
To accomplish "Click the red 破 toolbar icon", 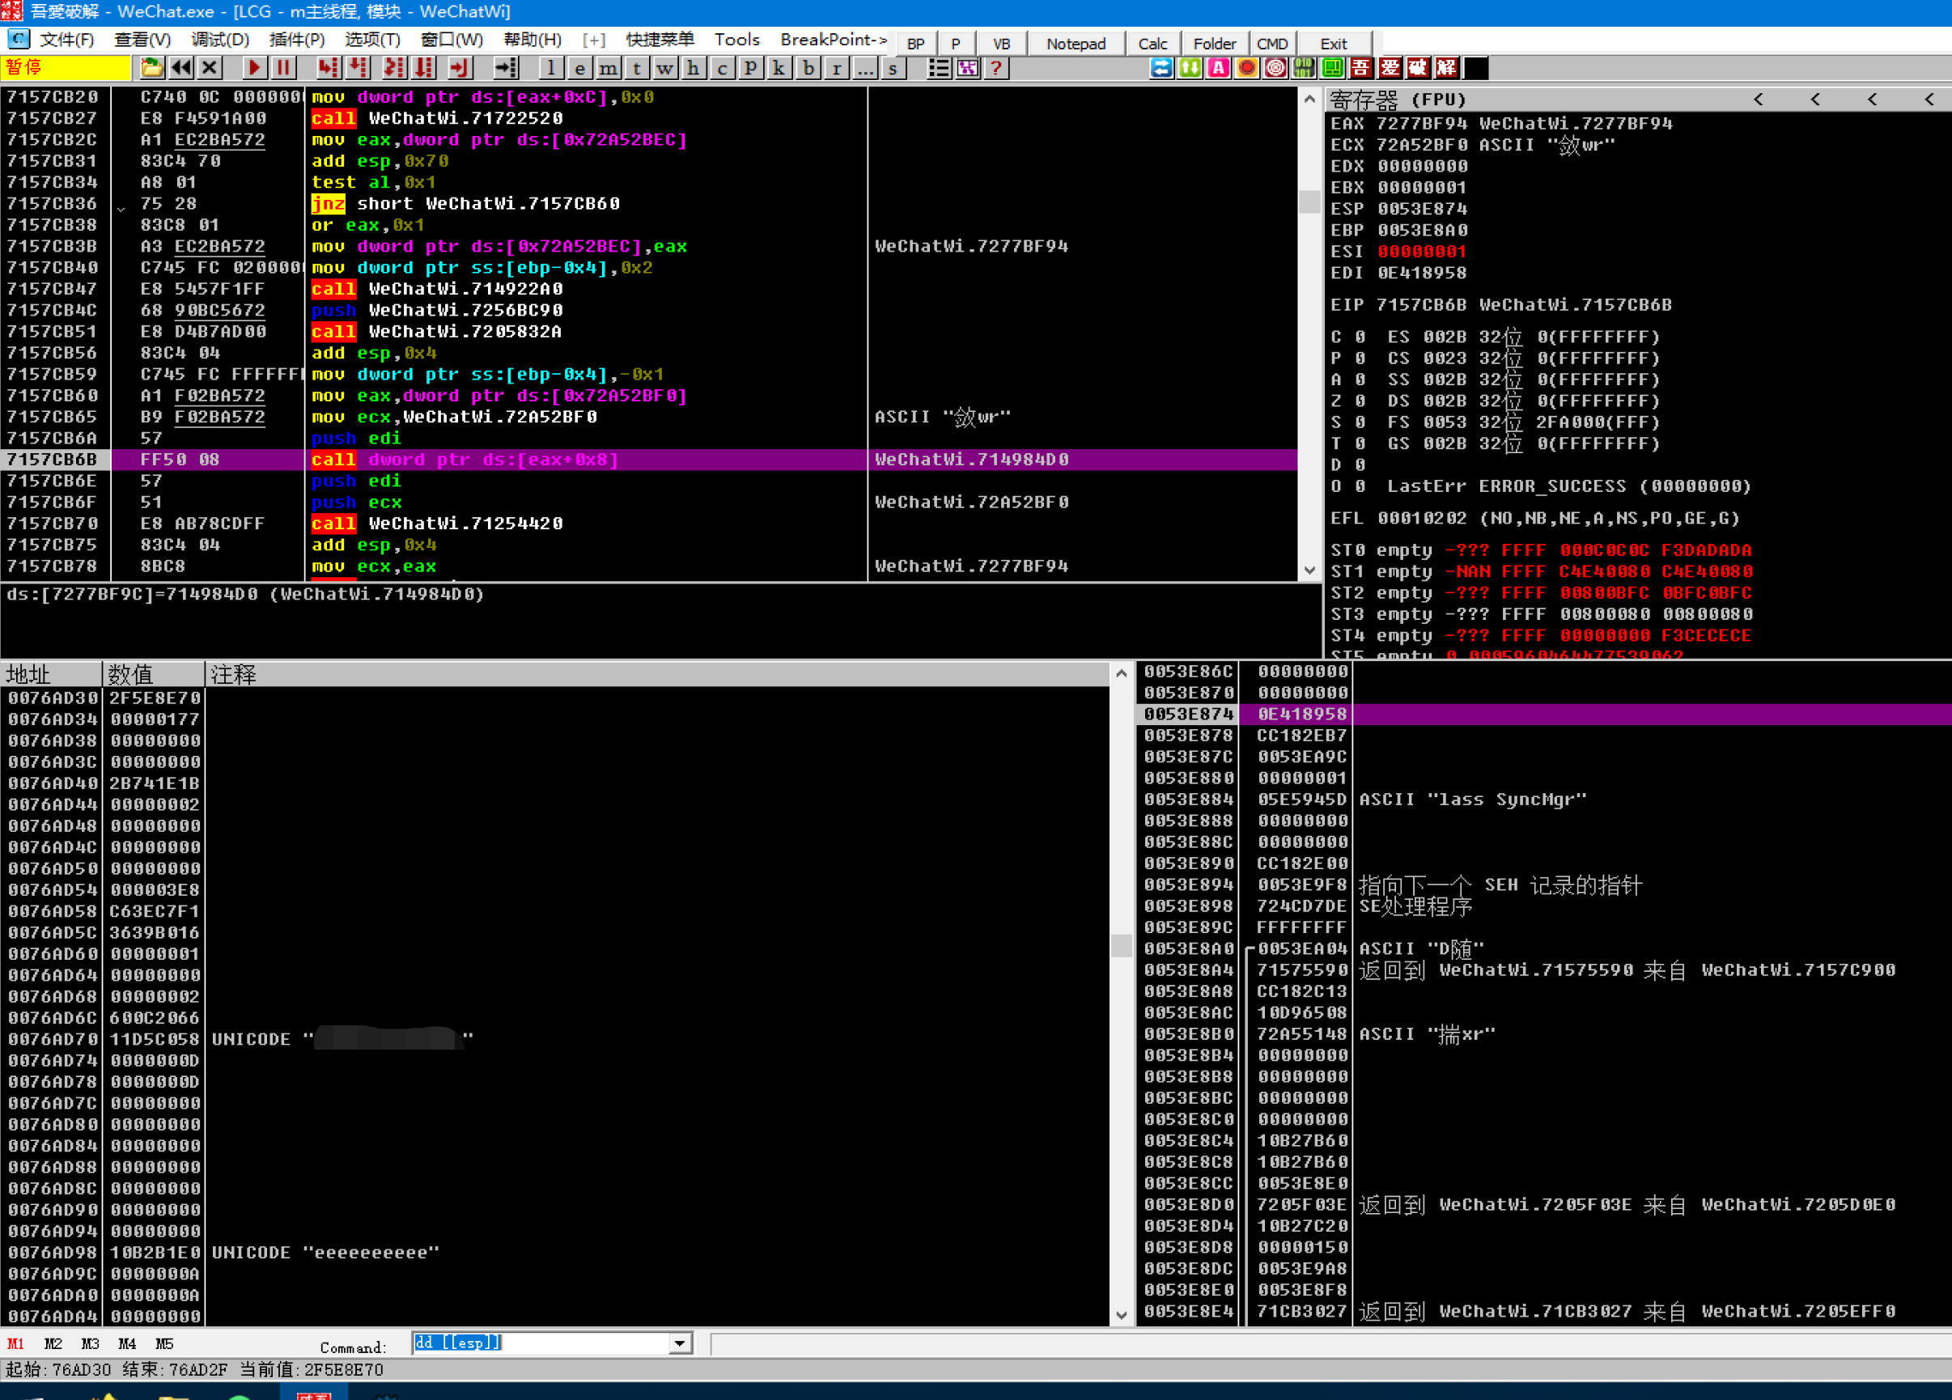I will (x=1418, y=68).
